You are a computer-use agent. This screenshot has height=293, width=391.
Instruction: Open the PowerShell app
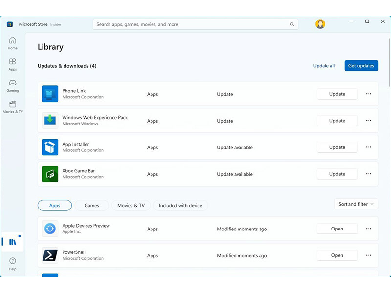(337, 255)
